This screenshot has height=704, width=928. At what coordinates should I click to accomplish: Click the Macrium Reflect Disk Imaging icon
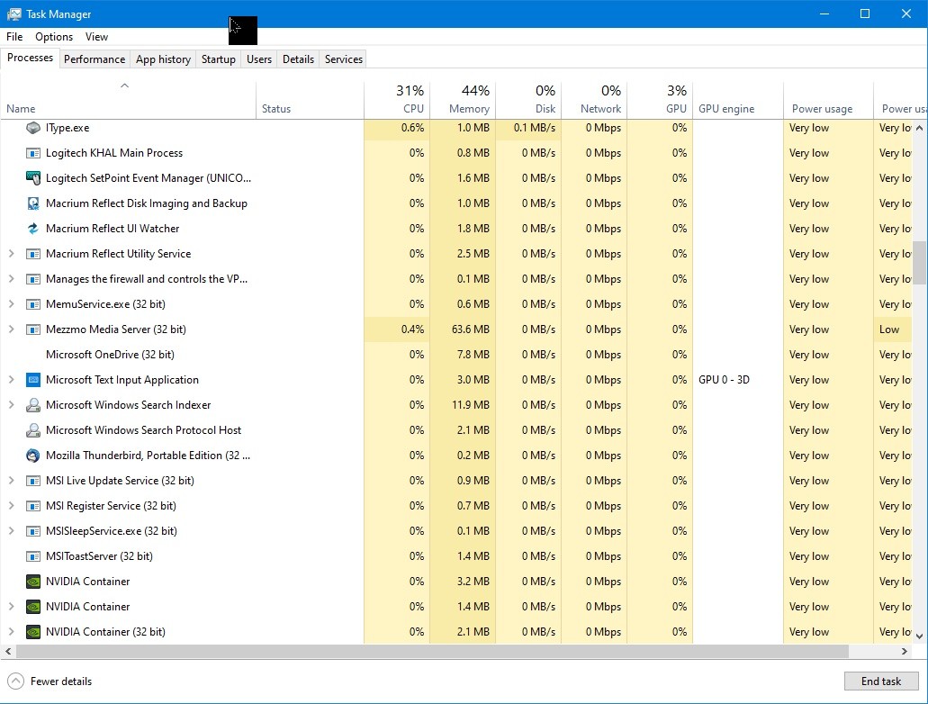click(33, 203)
